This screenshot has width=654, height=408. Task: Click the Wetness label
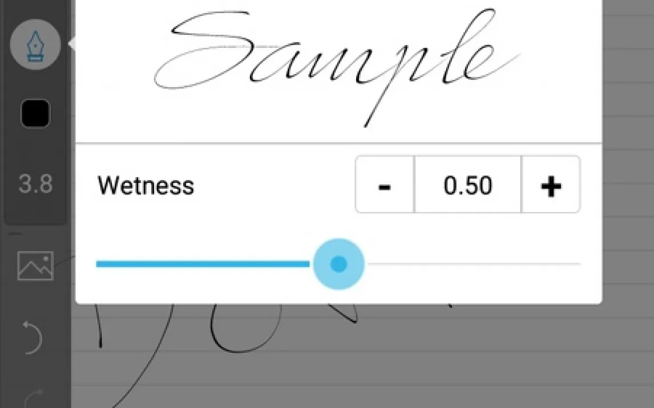(146, 186)
